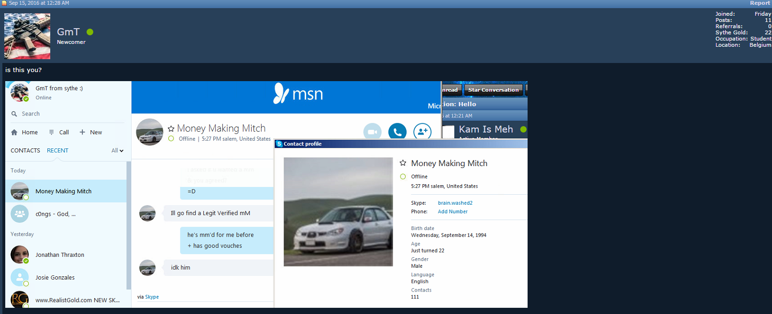Click the 'Just turned 22' age value
The image size is (772, 314).
click(428, 251)
